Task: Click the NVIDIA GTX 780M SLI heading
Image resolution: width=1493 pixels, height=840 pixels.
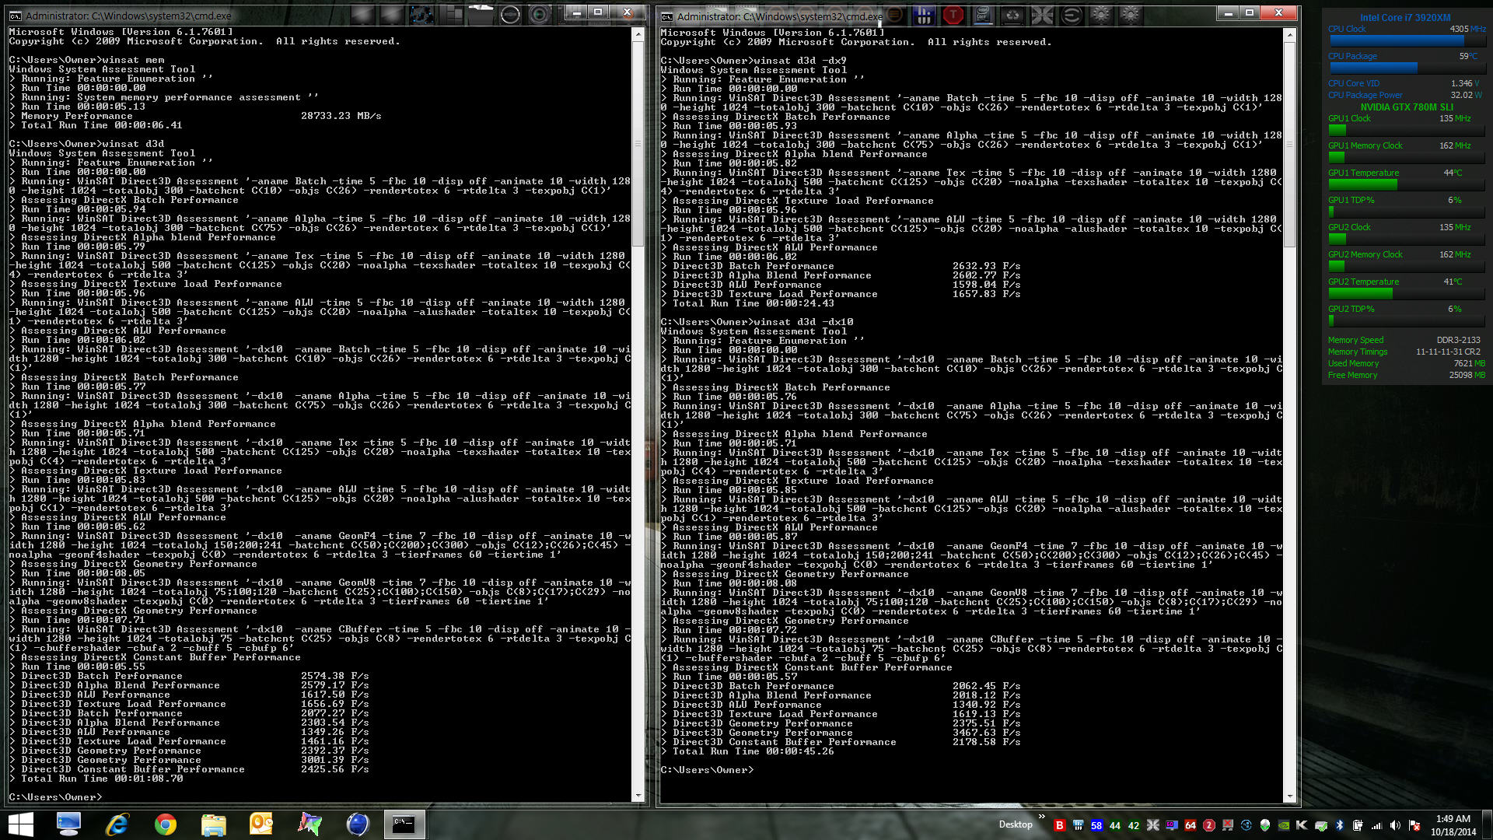Action: (x=1407, y=107)
